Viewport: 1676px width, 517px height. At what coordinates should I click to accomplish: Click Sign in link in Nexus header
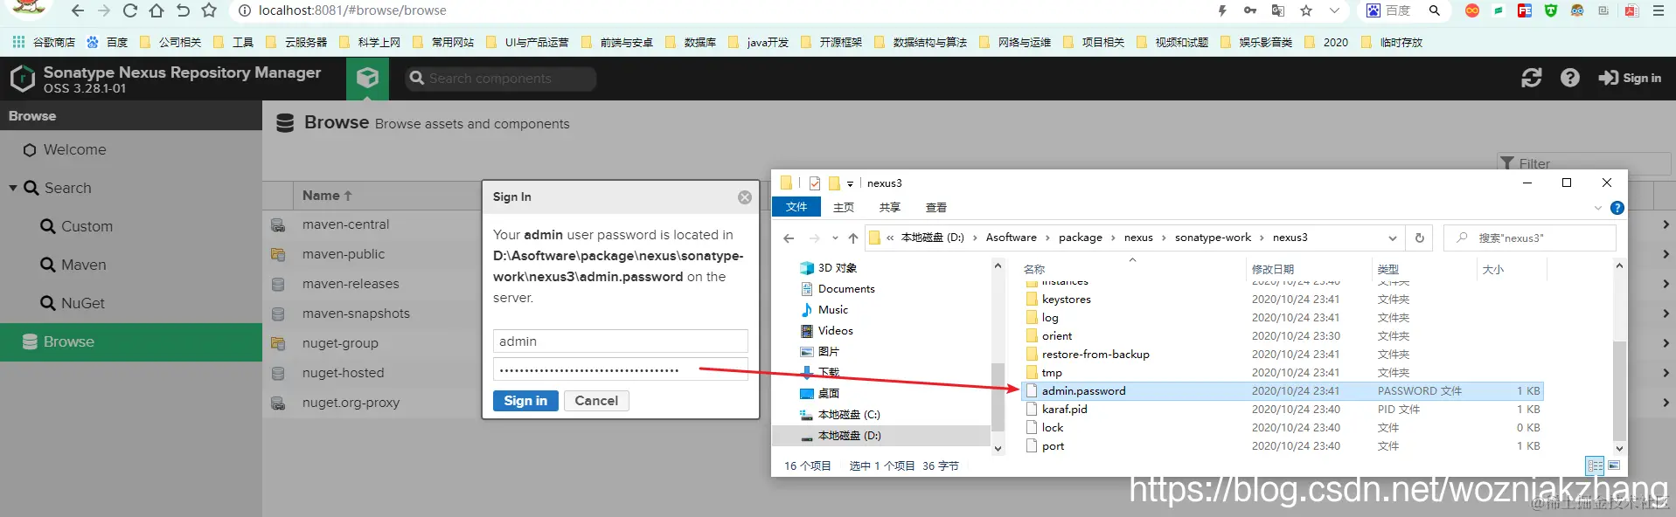tap(1630, 78)
